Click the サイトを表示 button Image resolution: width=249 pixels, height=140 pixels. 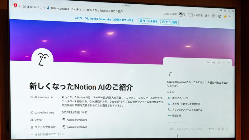[148, 21]
